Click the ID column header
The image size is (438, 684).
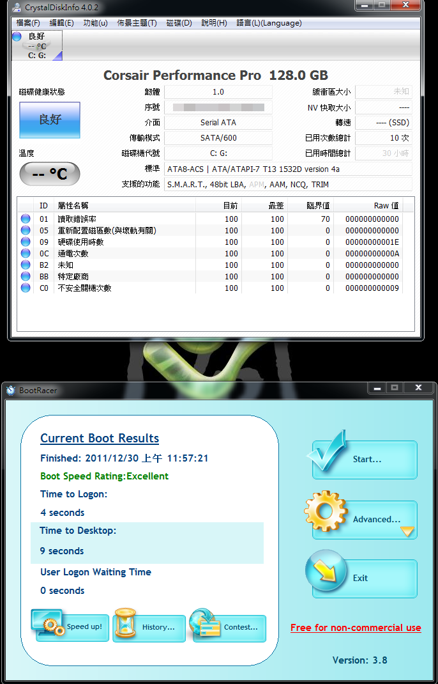pos(43,205)
